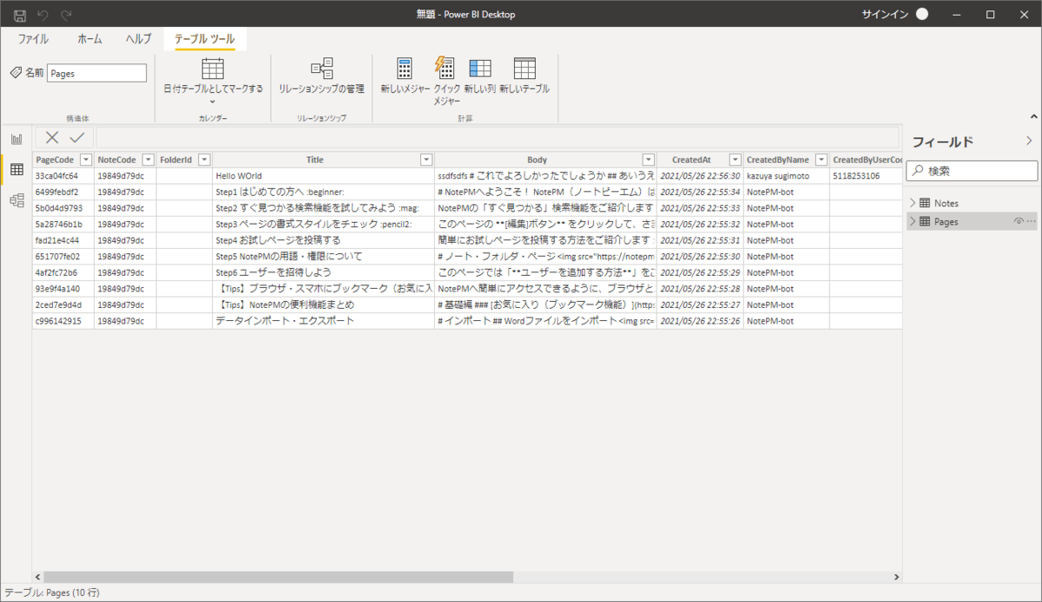This screenshot has height=602, width=1042.
Task: Open the PageCode column filter dropdown
Action: 85,160
